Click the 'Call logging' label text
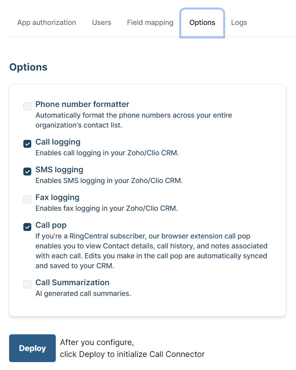The width and height of the screenshot is (296, 370). [58, 142]
